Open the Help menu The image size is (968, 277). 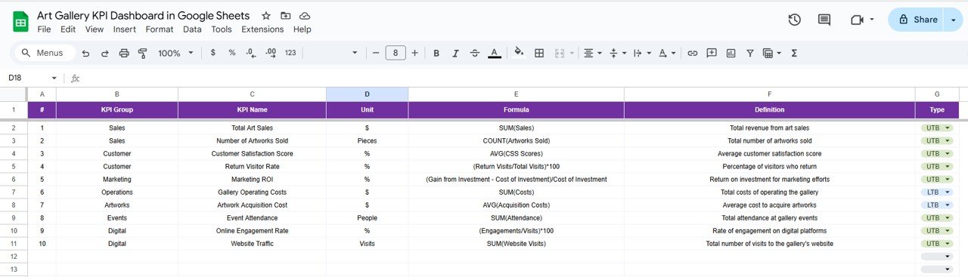[302, 29]
